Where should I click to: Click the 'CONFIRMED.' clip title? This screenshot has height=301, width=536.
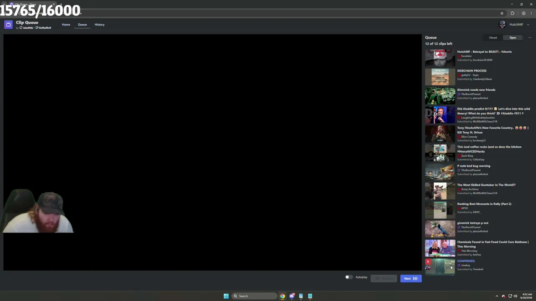click(466, 261)
